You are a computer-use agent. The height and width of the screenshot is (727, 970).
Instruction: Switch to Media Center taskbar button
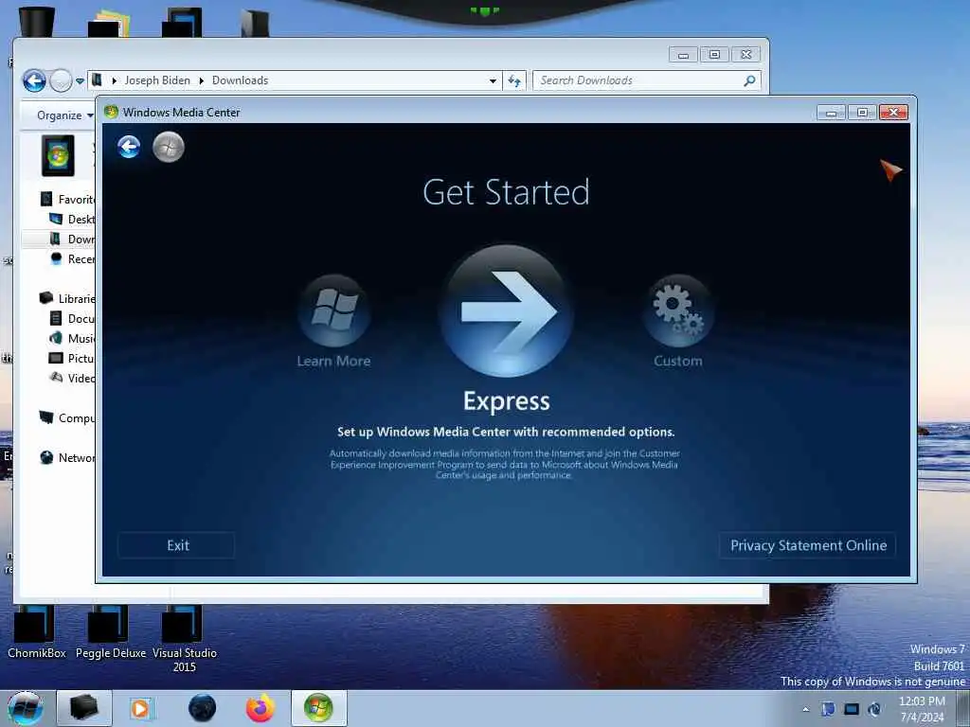(x=318, y=708)
